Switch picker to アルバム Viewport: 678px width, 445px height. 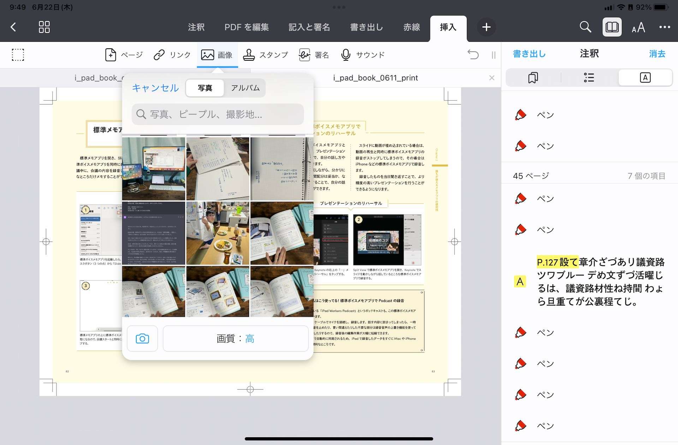click(245, 88)
